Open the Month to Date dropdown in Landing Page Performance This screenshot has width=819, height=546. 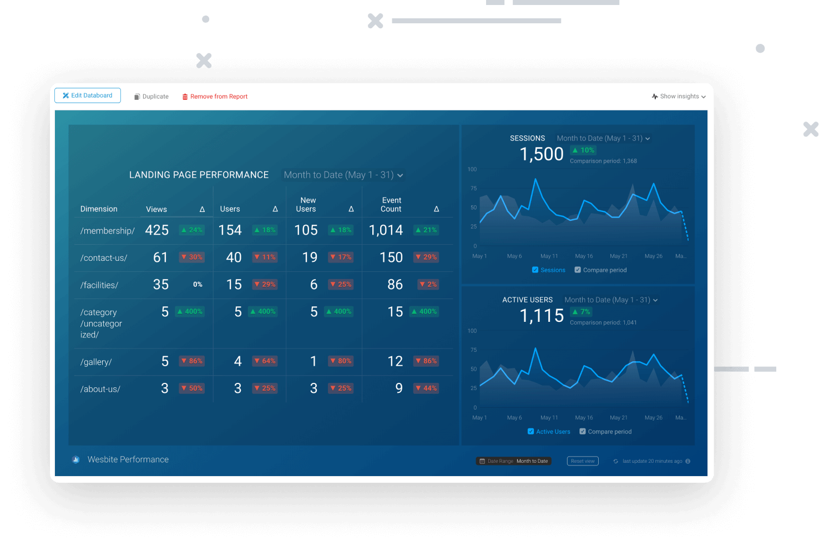click(343, 175)
